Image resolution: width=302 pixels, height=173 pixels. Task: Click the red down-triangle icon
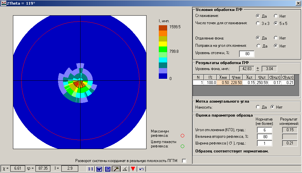click(133, 169)
